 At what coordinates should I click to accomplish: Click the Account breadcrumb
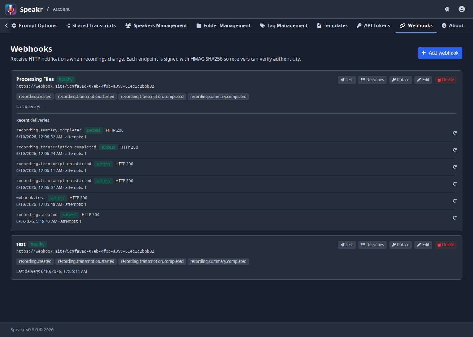(x=61, y=9)
